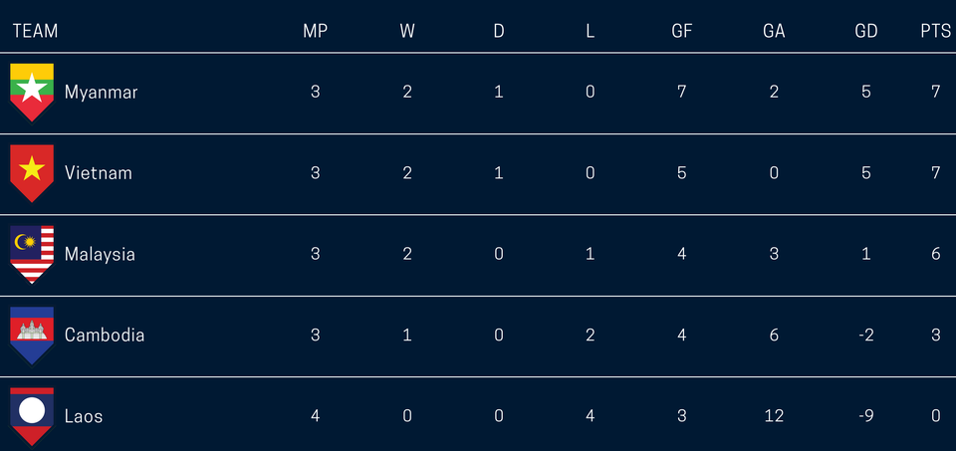The width and height of the screenshot is (956, 451).
Task: Click the Cambodia flag icon
Action: 32,335
